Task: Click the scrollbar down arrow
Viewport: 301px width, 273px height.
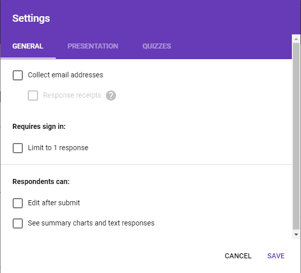Action: [x=296, y=235]
